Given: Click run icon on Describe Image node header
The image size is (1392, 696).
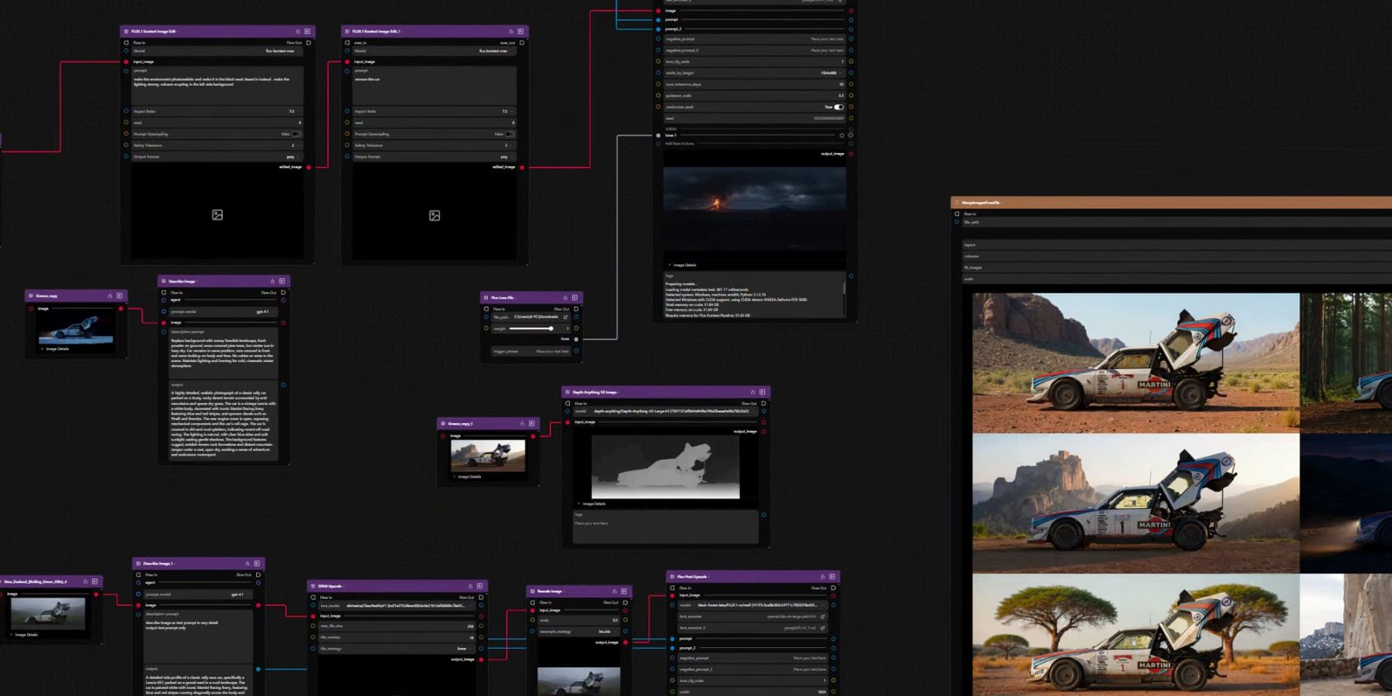Looking at the screenshot, I should (282, 281).
